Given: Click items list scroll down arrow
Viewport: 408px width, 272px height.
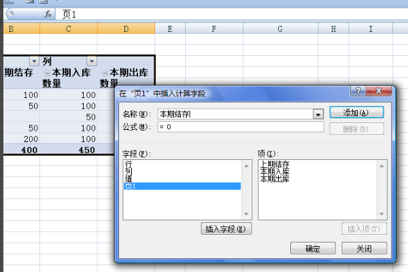Looking at the screenshot, I should pos(381,214).
